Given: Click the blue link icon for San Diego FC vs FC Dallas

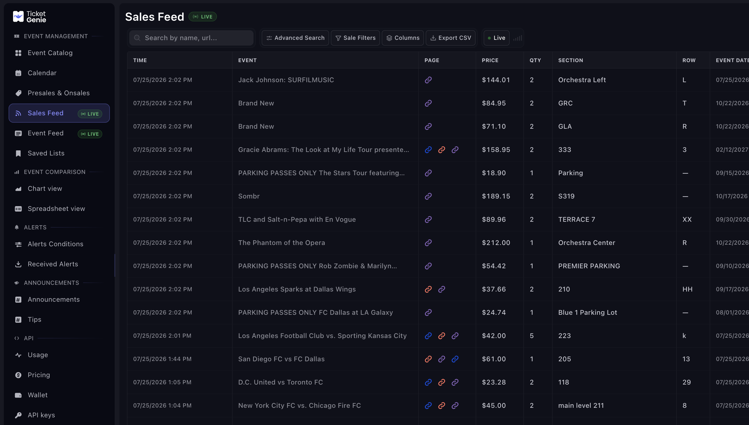Looking at the screenshot, I should pyautogui.click(x=455, y=359).
